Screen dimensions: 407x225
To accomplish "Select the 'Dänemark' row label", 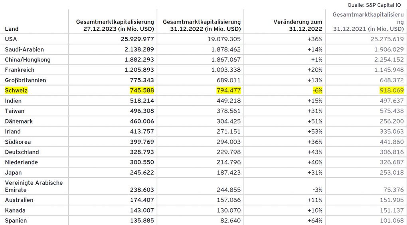I will point(19,121).
